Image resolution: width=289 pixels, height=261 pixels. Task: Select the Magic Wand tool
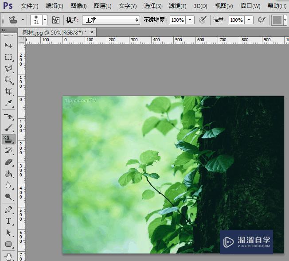pyautogui.click(x=8, y=80)
